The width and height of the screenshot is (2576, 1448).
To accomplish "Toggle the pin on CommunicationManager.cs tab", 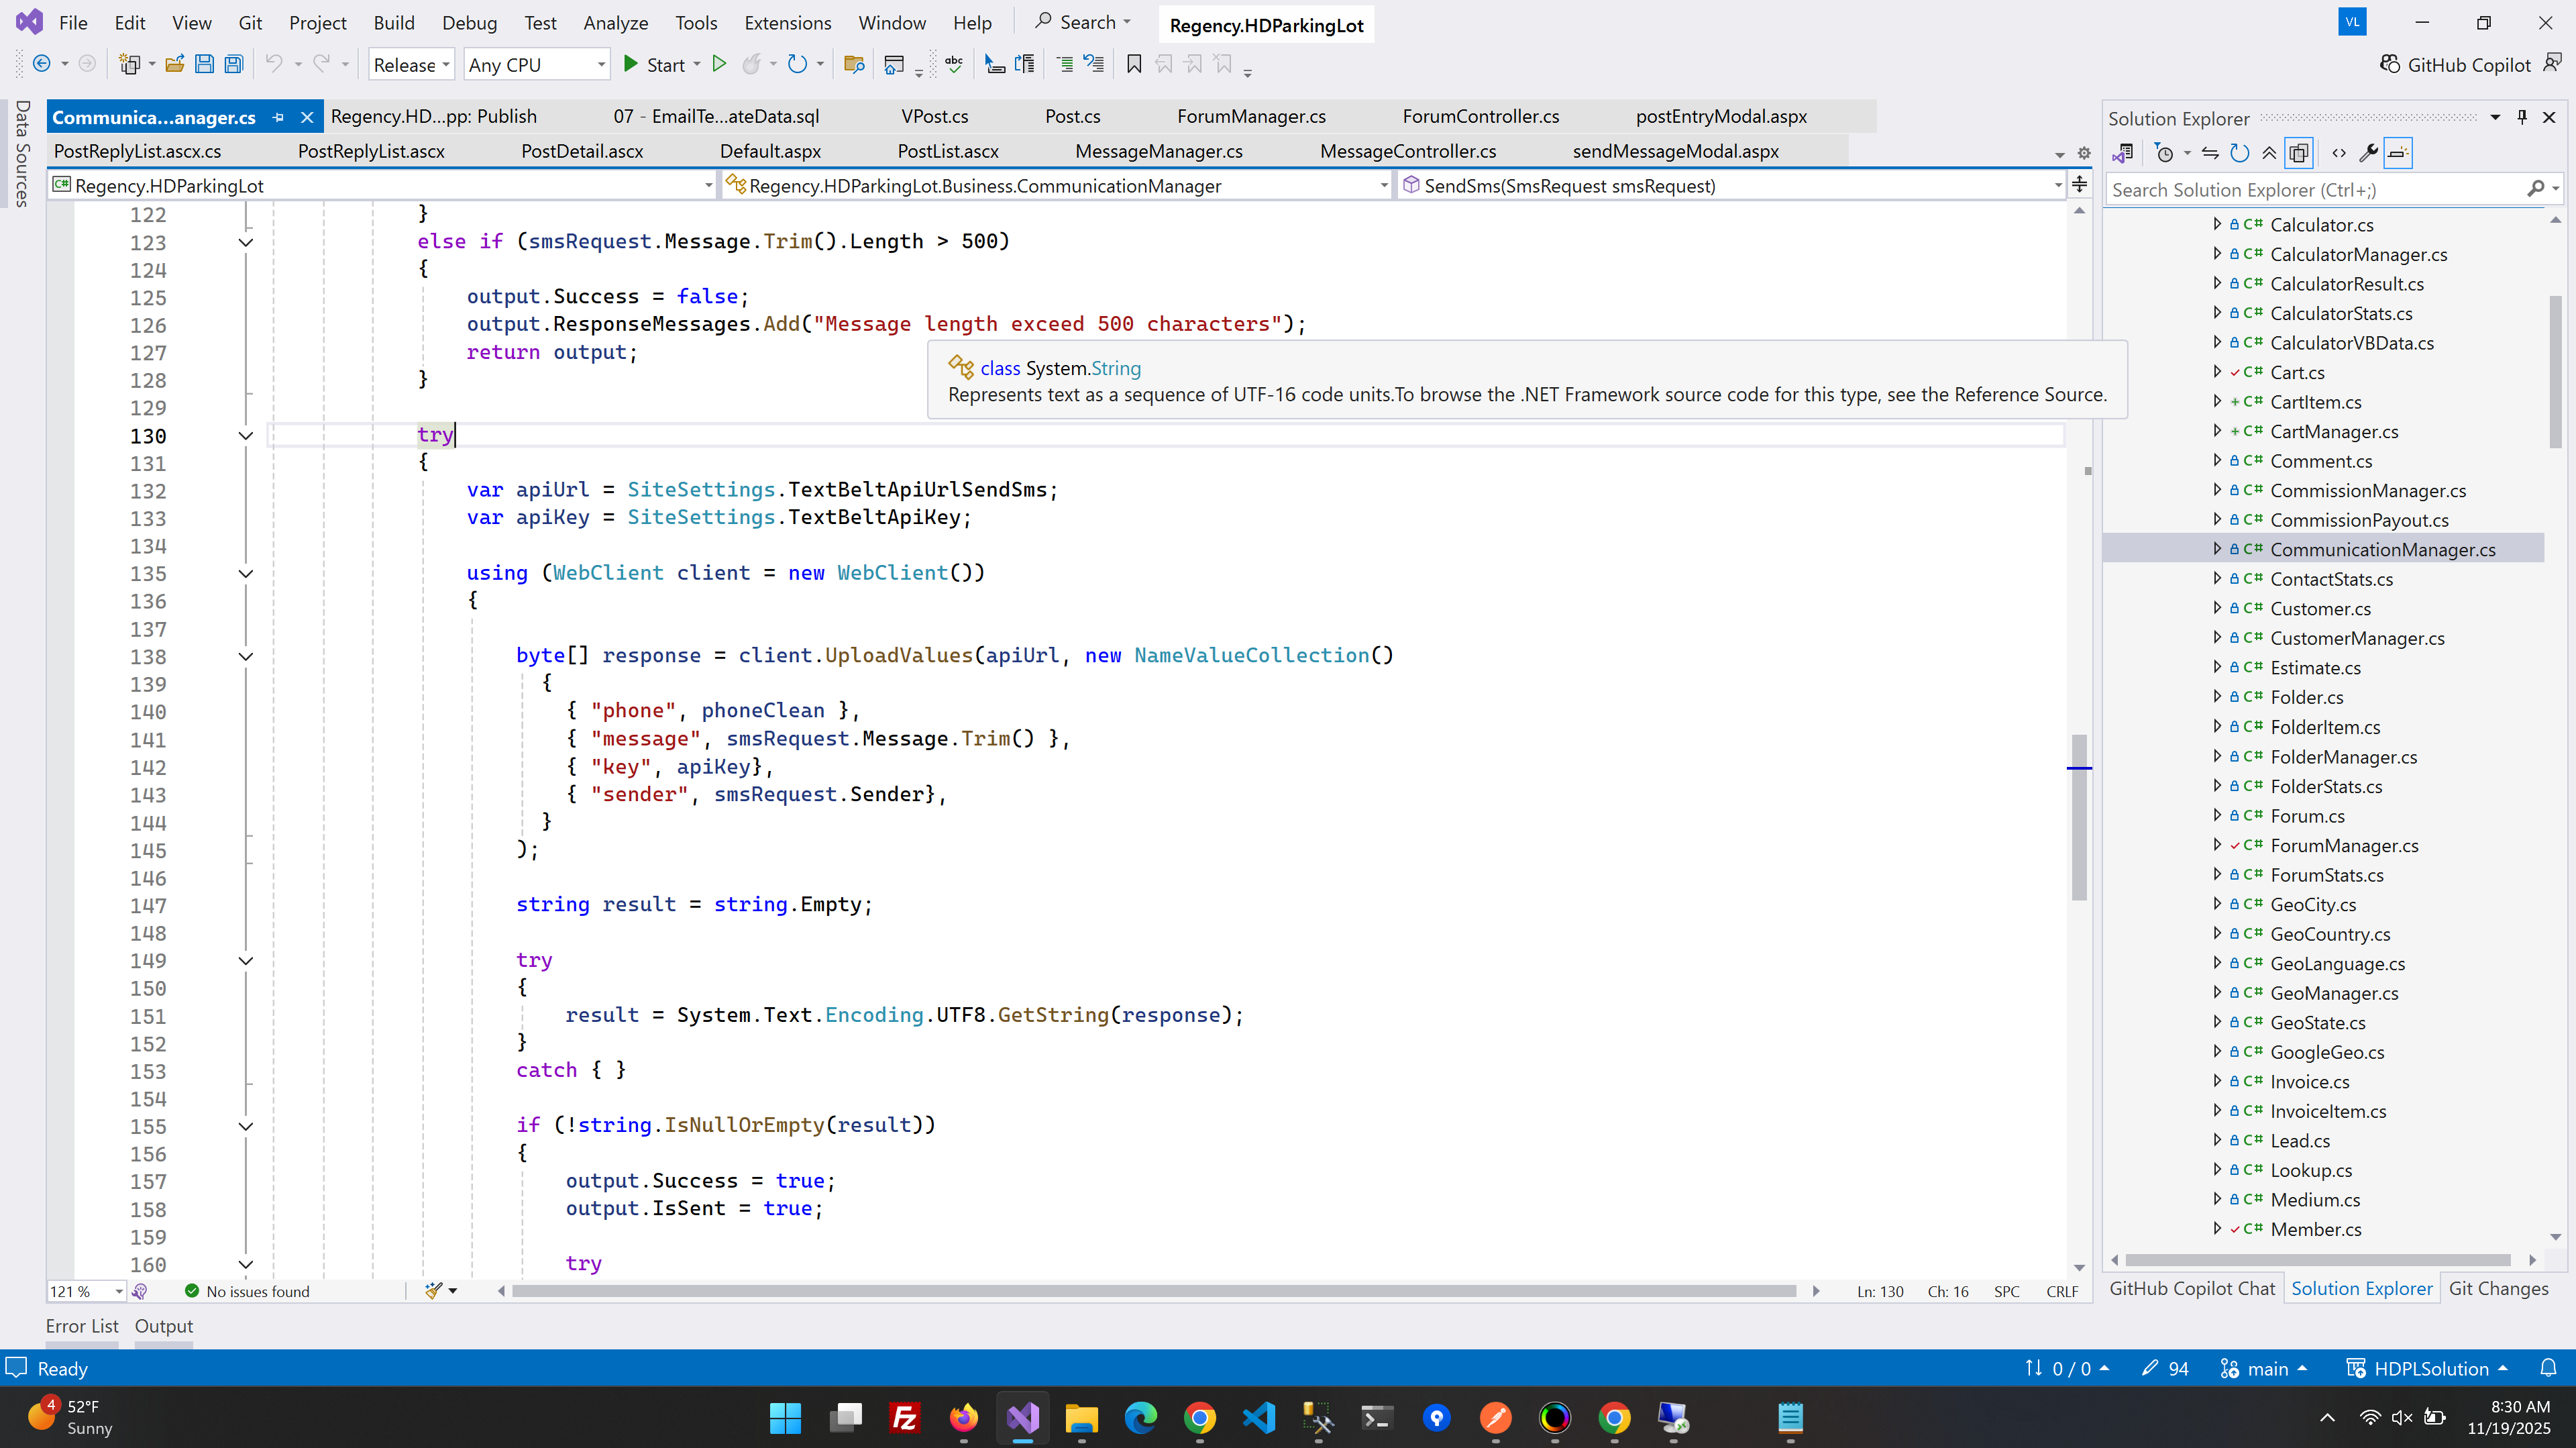I will tap(278, 117).
